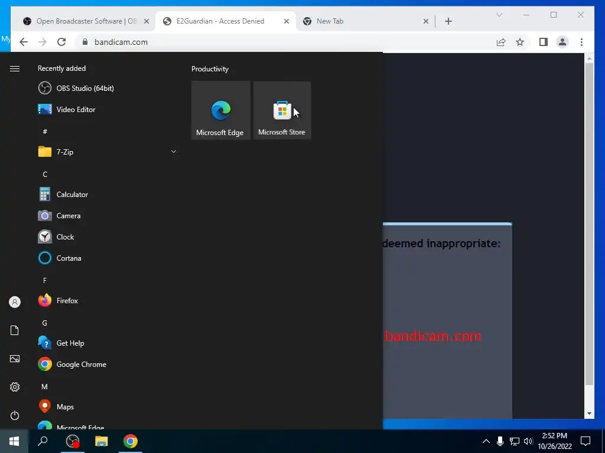605x453 pixels.
Task: Click letter G header in app list
Action: click(x=45, y=323)
